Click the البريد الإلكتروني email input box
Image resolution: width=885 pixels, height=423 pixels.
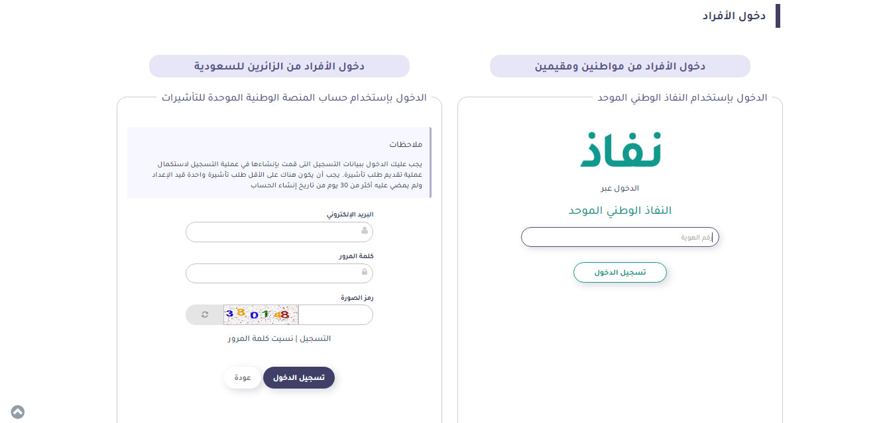click(x=275, y=232)
